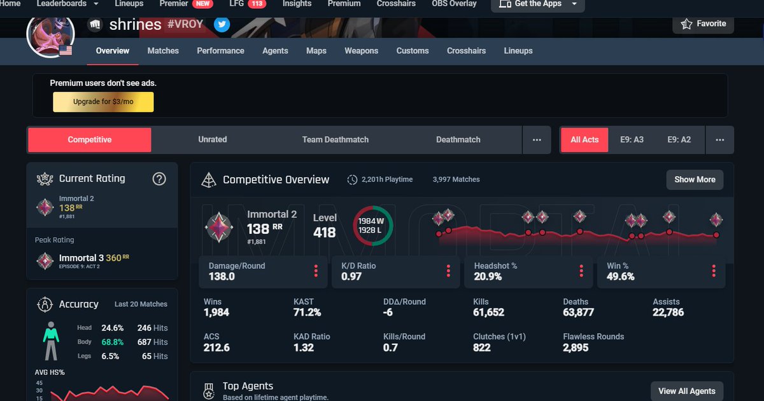
Task: Open Premium in top navigation
Action: point(344,4)
